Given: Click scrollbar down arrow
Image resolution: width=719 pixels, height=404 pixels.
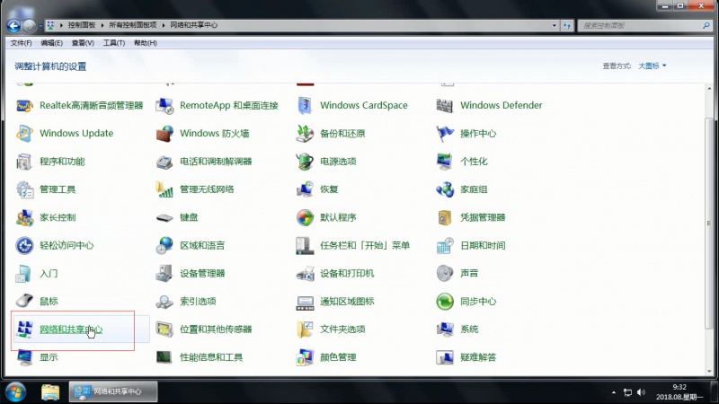Looking at the screenshot, I should pos(709,372).
